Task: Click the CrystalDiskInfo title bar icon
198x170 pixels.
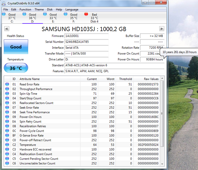Action: pyautogui.click(x=4, y=3)
